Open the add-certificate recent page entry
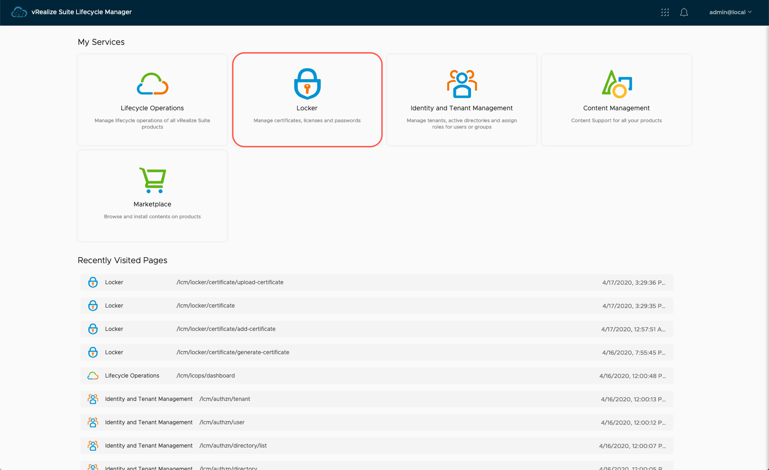Image resolution: width=769 pixels, height=470 pixels. pyautogui.click(x=226, y=329)
